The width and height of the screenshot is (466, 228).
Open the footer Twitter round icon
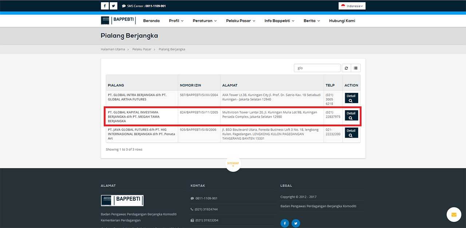tap(296, 223)
